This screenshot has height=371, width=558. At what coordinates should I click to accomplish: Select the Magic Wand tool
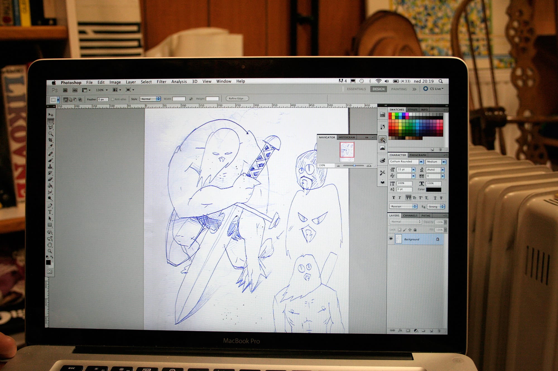click(50, 134)
